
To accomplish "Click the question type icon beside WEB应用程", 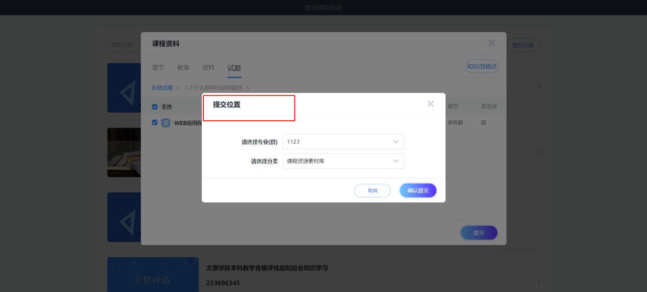I will (x=166, y=123).
